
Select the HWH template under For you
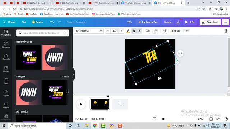(29, 92)
